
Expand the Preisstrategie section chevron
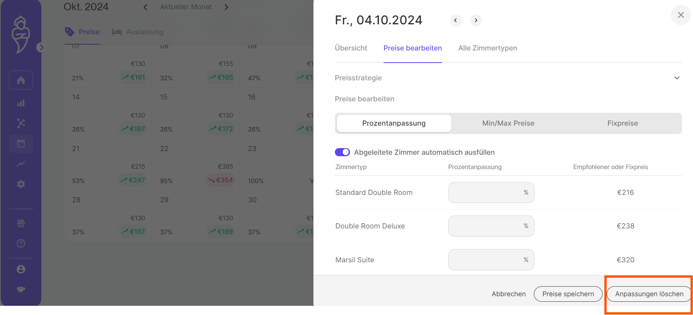pyautogui.click(x=677, y=78)
